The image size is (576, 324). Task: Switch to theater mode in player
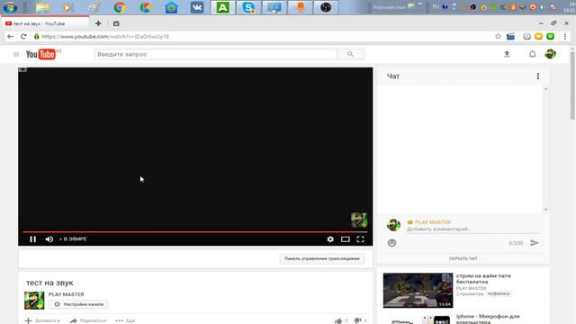pos(346,239)
